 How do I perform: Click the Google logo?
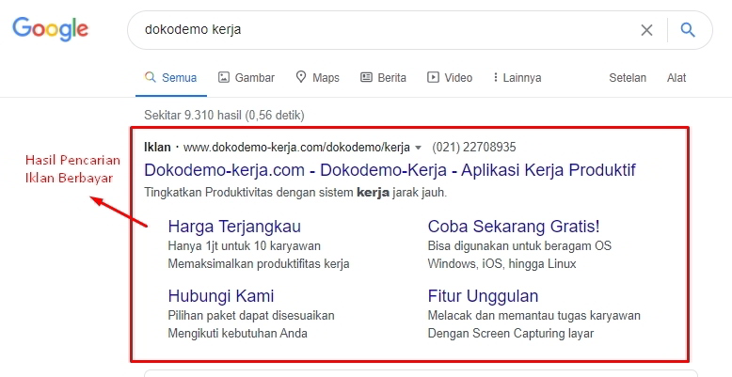(x=51, y=29)
